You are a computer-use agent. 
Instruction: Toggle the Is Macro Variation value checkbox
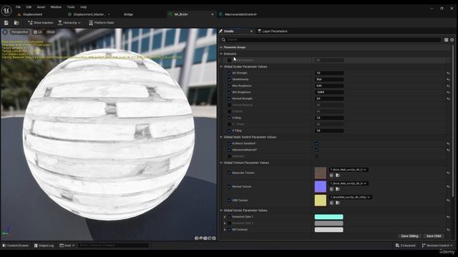pyautogui.click(x=317, y=143)
